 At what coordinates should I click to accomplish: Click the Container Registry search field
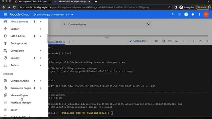tap(106, 24)
